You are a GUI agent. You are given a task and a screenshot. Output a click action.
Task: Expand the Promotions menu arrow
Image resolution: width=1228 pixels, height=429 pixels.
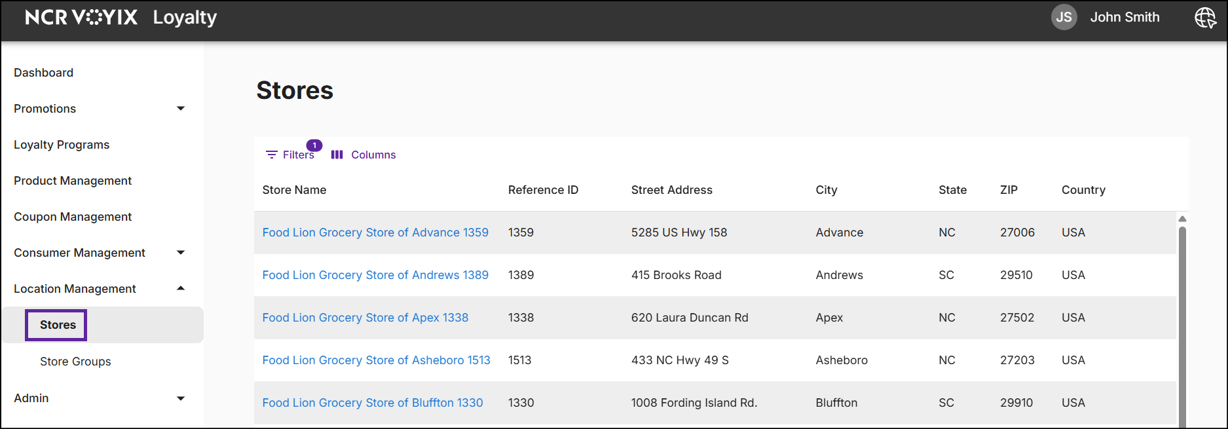[181, 109]
